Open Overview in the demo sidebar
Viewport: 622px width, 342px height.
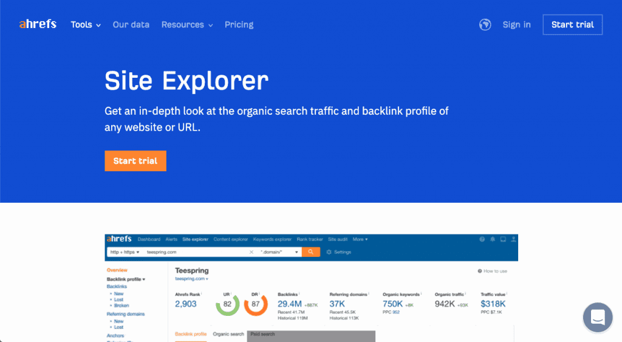click(117, 270)
